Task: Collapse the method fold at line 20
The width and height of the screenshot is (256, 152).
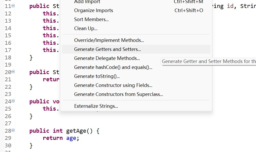Action: pos(13,72)
